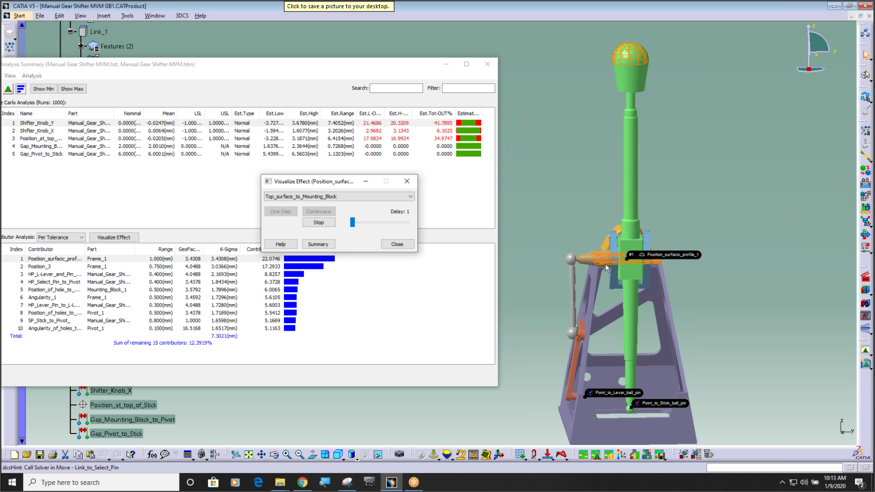Select the Fit All view icon
875x492 pixels.
point(249,455)
